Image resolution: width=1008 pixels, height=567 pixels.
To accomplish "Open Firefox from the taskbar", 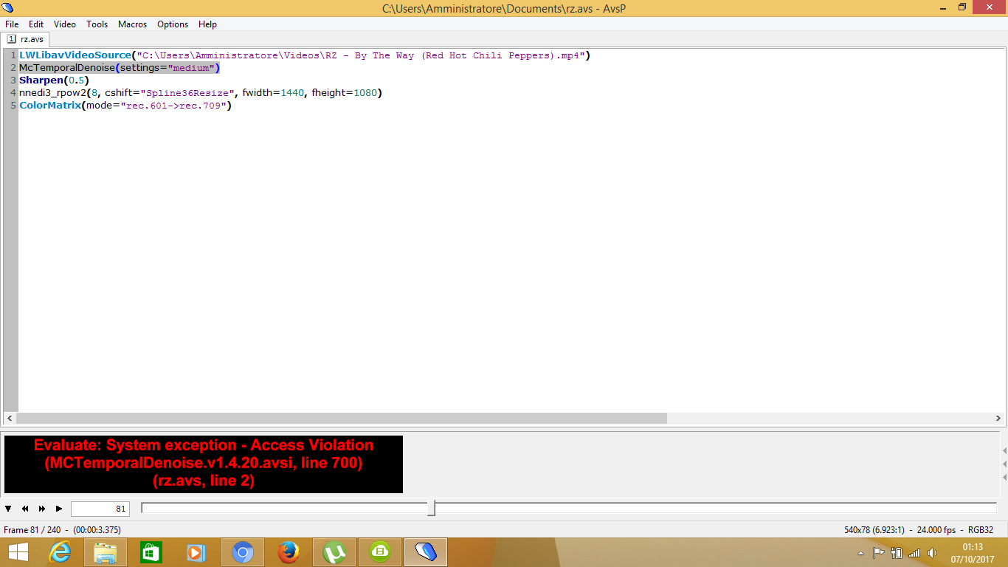I will 289,552.
